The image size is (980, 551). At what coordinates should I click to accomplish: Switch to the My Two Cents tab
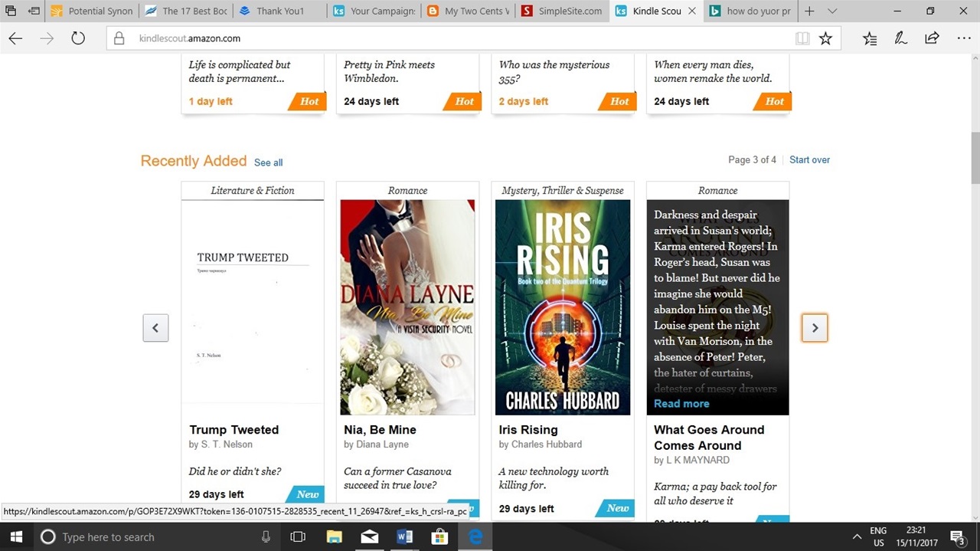coord(468,11)
